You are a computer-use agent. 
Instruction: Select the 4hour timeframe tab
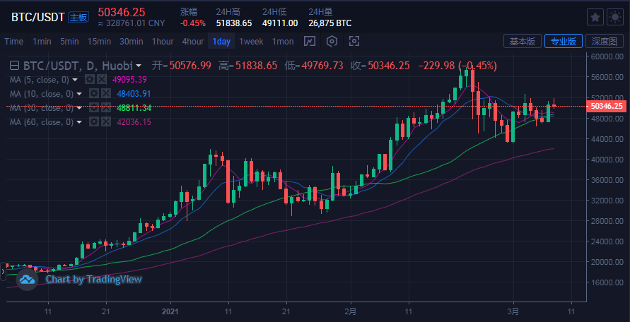[193, 41]
